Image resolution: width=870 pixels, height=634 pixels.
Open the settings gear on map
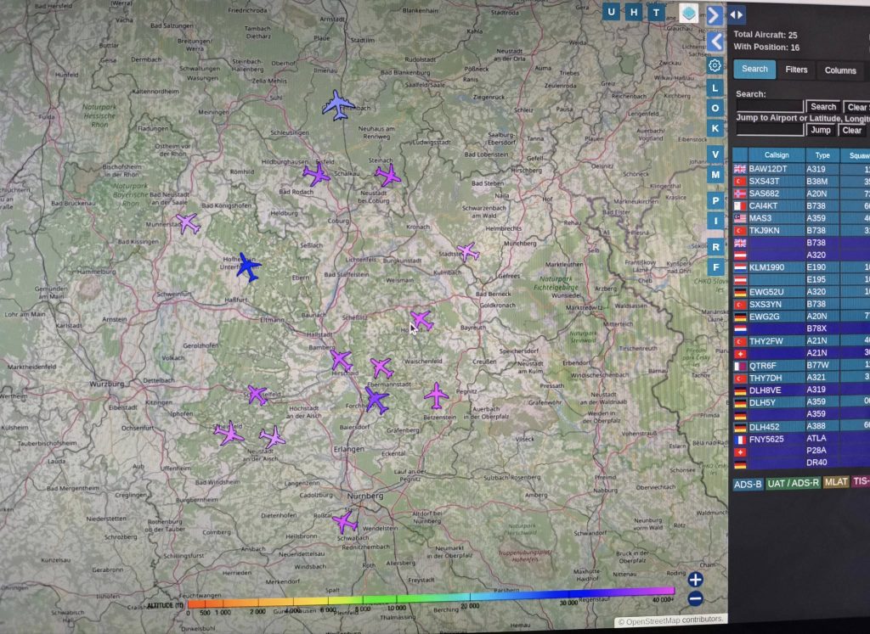pos(715,65)
